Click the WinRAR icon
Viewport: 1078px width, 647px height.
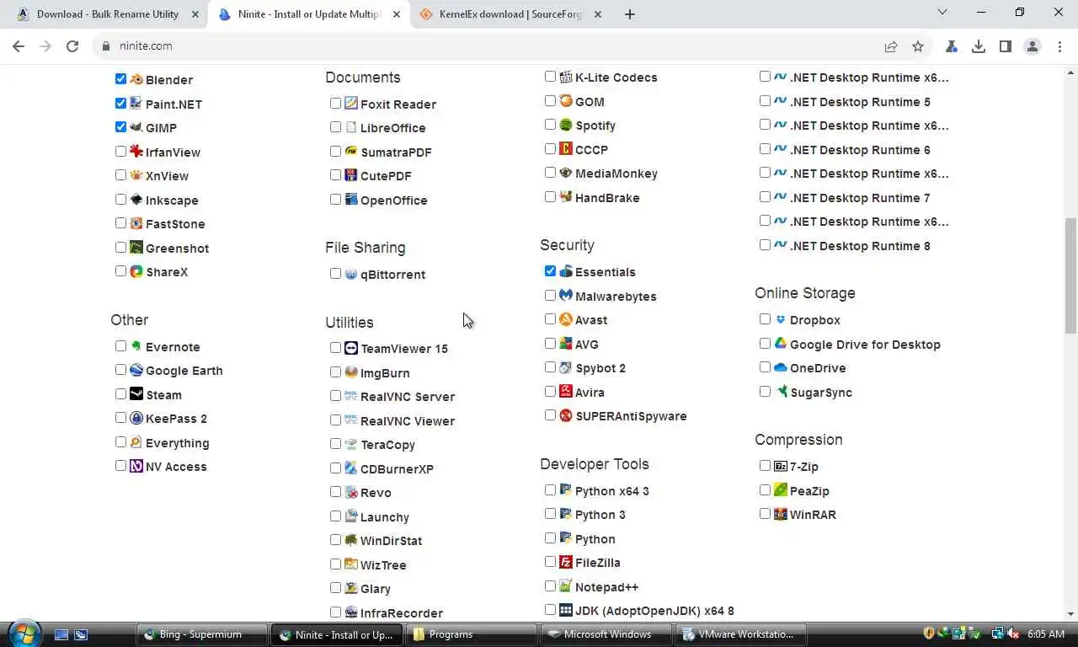coord(780,514)
